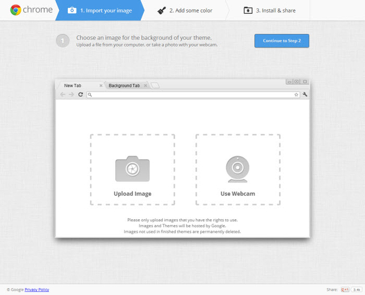The height and width of the screenshot is (295, 365).
Task: Click the install download icon for step 3
Action: pos(248,10)
